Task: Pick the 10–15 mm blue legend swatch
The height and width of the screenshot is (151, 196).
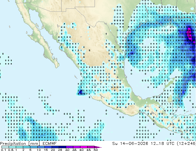Action: [x=41, y=147]
